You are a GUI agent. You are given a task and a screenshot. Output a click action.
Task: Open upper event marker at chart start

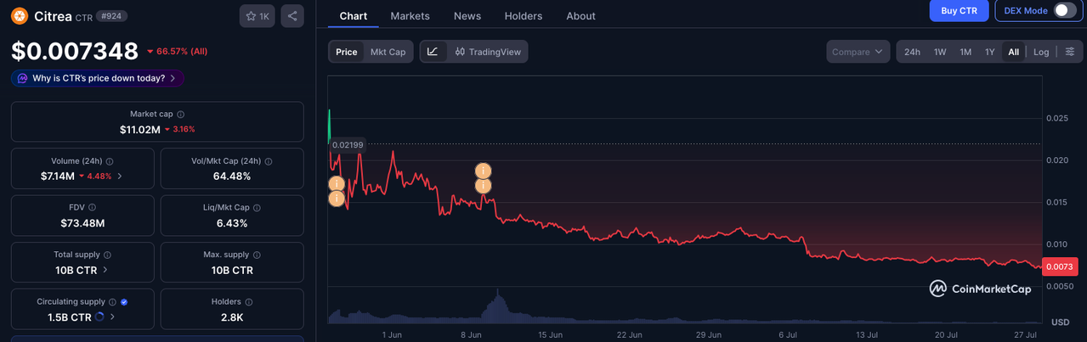337,183
